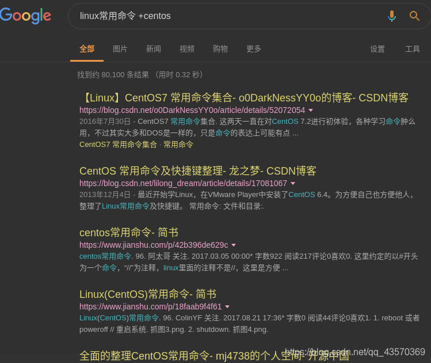Viewport: 431px width, 363px height.
Task: Select the 全部 tab
Action: 87,49
